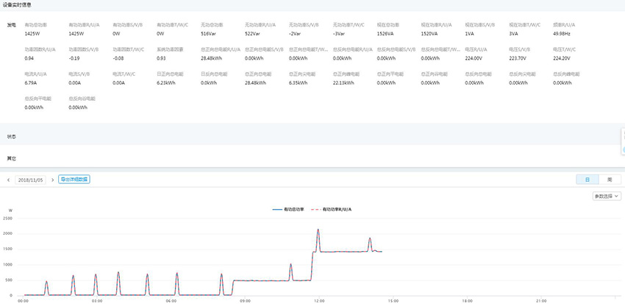Toggle 有功总功率 series in chart legend
The height and width of the screenshot is (304, 625).
click(x=289, y=210)
